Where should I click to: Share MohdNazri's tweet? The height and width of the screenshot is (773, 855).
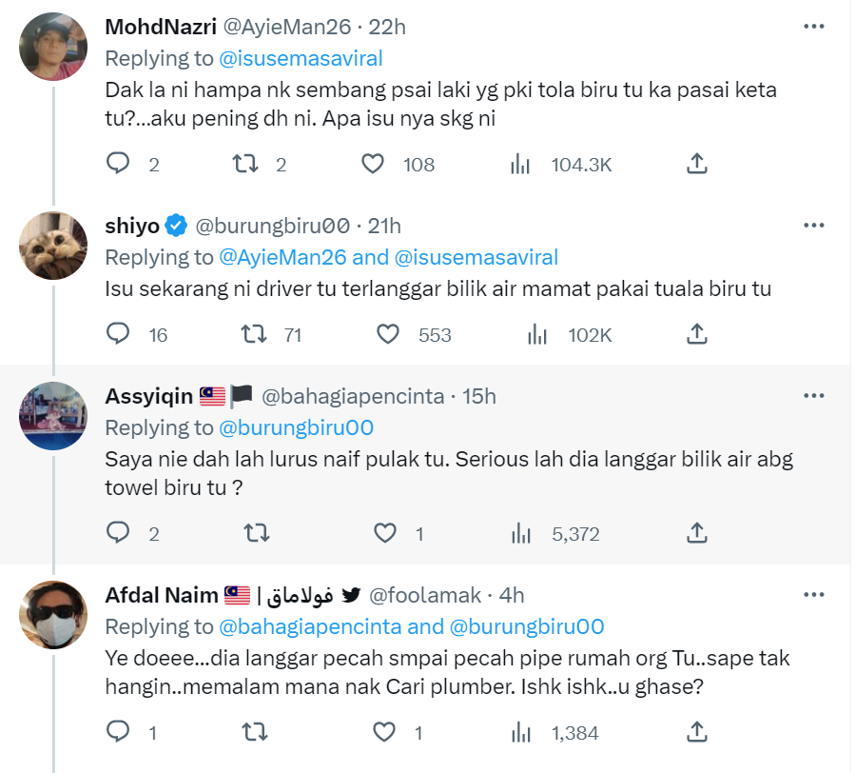696,164
